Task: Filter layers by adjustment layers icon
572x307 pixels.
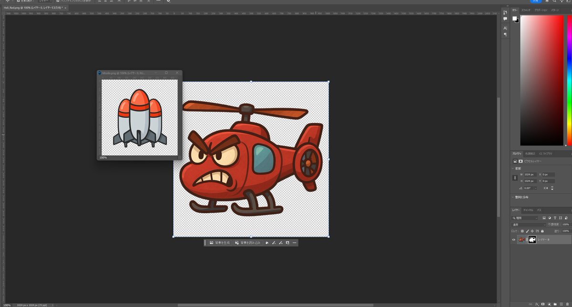Action: pos(550,218)
